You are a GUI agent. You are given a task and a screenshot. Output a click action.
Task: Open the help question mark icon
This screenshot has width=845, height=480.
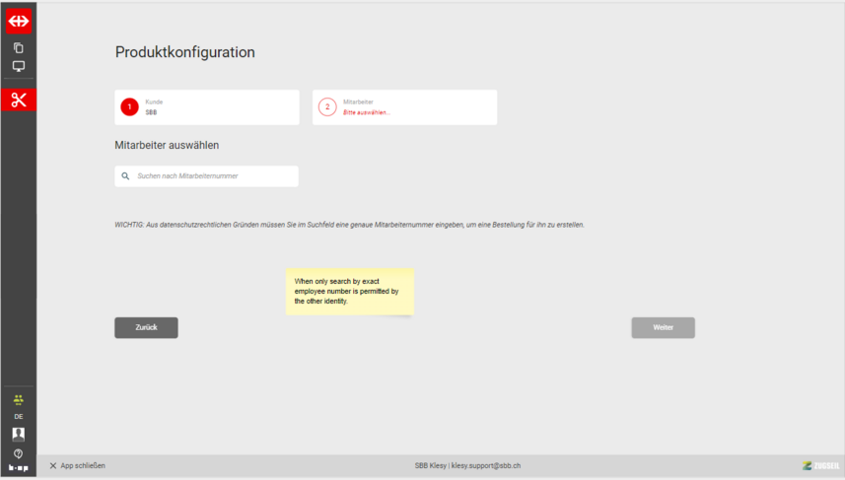[x=18, y=453]
